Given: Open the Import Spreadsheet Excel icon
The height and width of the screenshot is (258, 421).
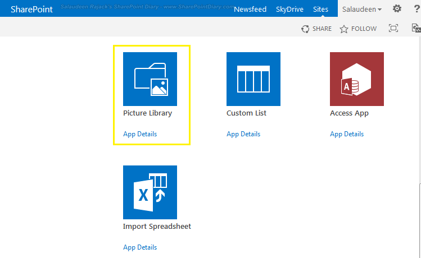Looking at the screenshot, I should (150, 192).
